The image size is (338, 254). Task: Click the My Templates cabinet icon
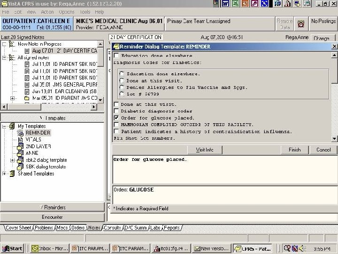(12, 126)
